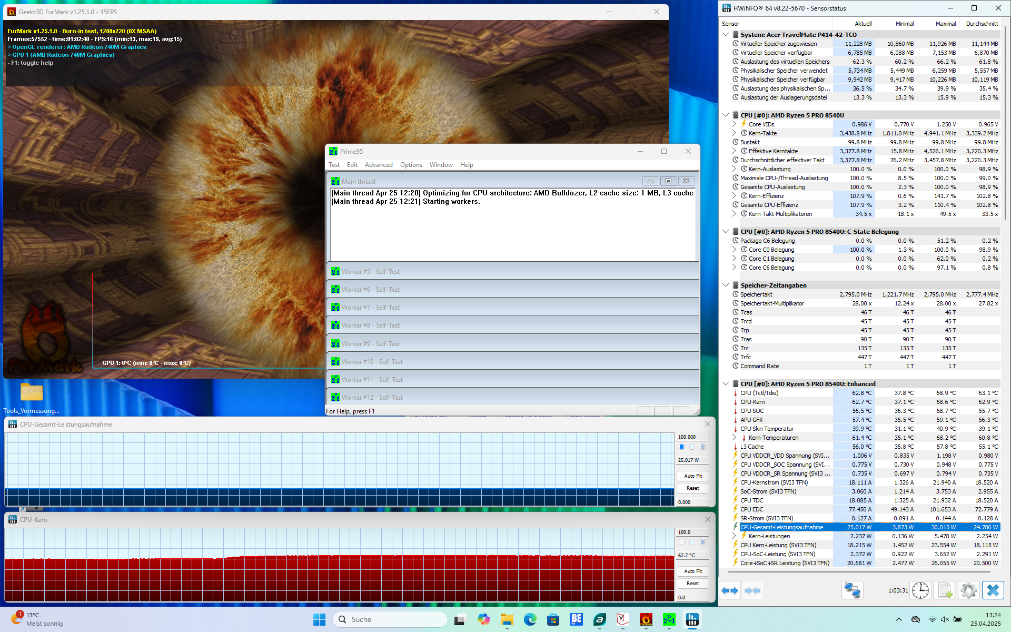Image resolution: width=1011 pixels, height=632 pixels.
Task: Open HWiNFO sensor settings gear
Action: 968,590
